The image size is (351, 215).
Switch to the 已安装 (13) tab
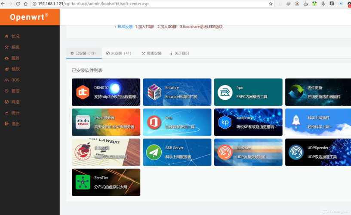(x=84, y=53)
